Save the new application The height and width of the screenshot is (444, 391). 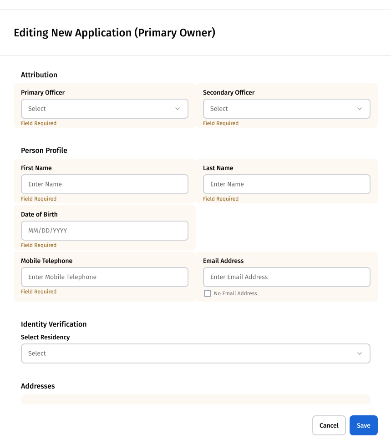pyautogui.click(x=363, y=425)
